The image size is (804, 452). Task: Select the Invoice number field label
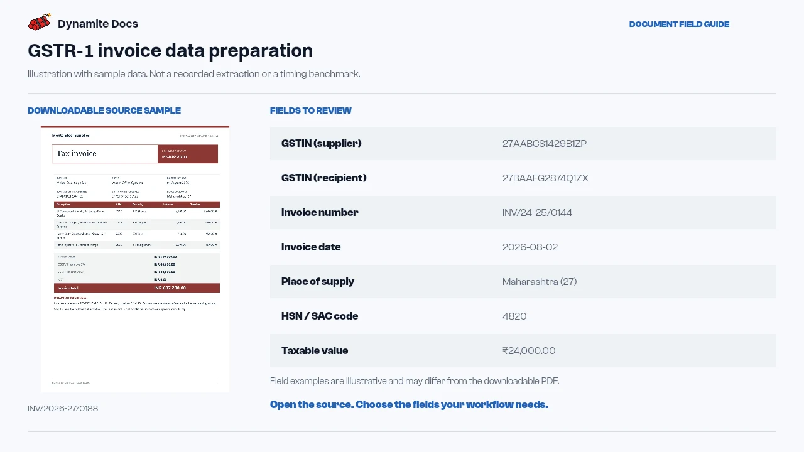pyautogui.click(x=320, y=213)
